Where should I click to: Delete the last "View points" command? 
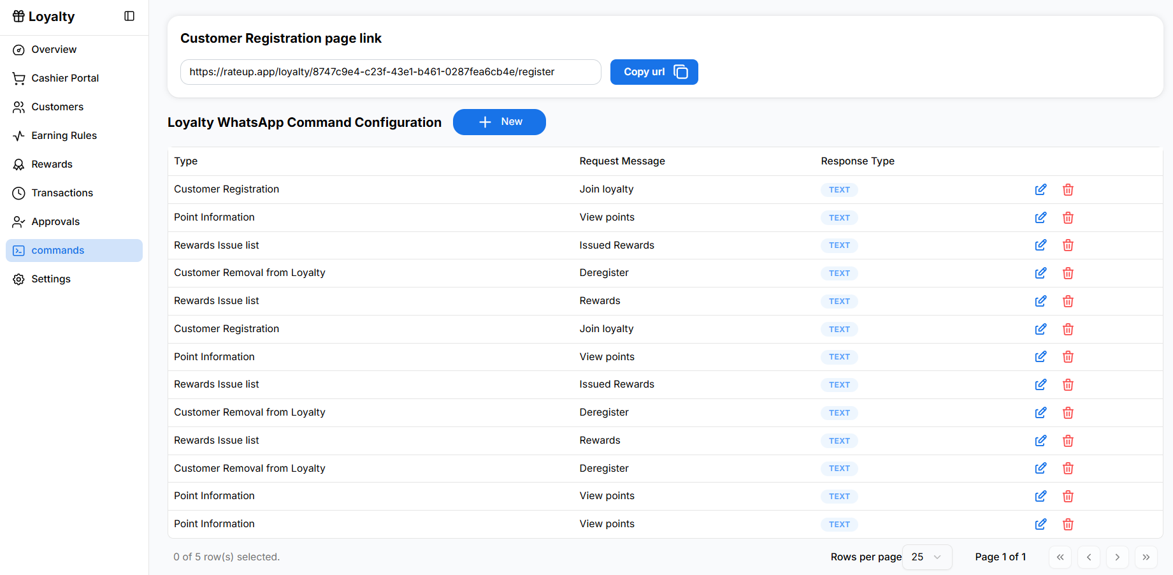pos(1068,524)
